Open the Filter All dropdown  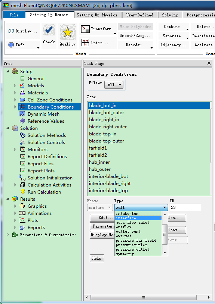pyautogui.click(x=114, y=85)
